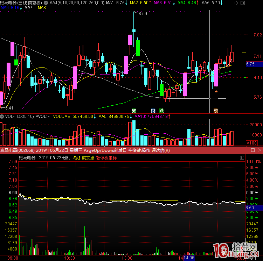This screenshot has width=263, height=261.
Task: Select the yellow MA2: 6.50 value
Action: pyautogui.click(x=139, y=3)
